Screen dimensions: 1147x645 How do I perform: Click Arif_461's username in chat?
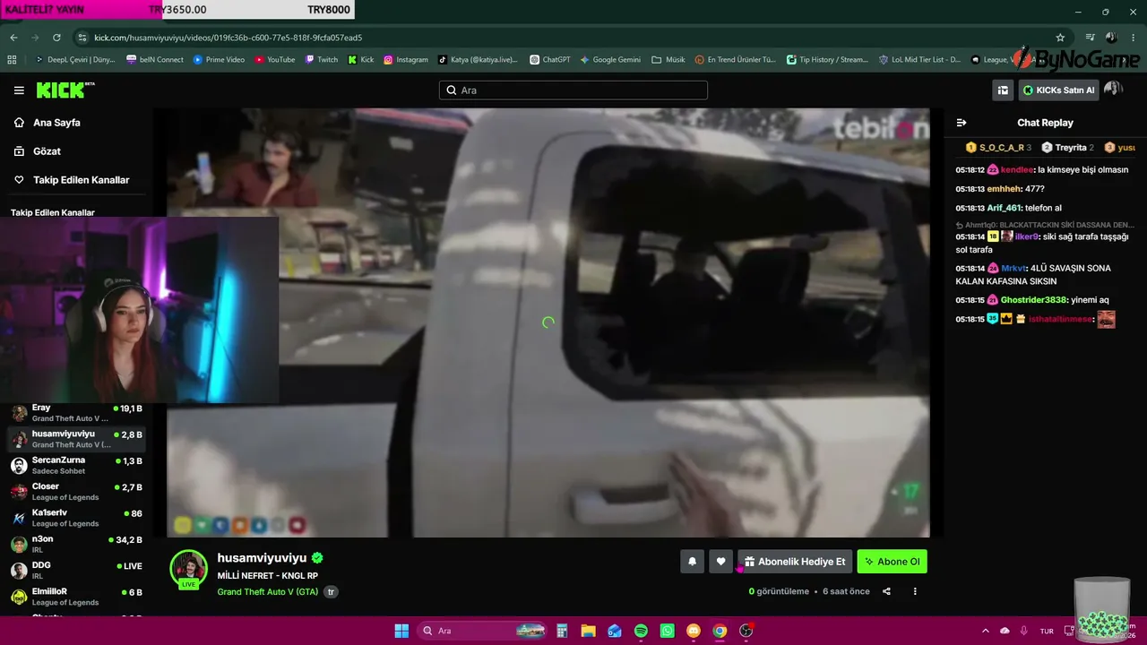pos(1005,208)
